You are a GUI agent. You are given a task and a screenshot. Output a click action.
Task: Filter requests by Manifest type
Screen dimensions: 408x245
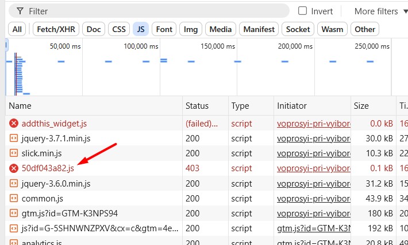point(259,29)
